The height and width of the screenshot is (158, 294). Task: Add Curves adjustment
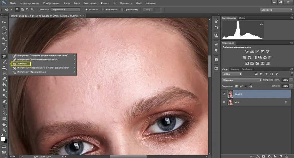[x=257, y=52]
